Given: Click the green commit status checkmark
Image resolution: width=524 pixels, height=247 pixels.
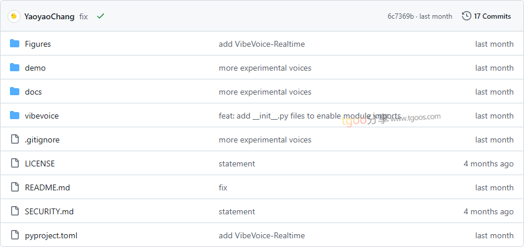Looking at the screenshot, I should [x=101, y=16].
